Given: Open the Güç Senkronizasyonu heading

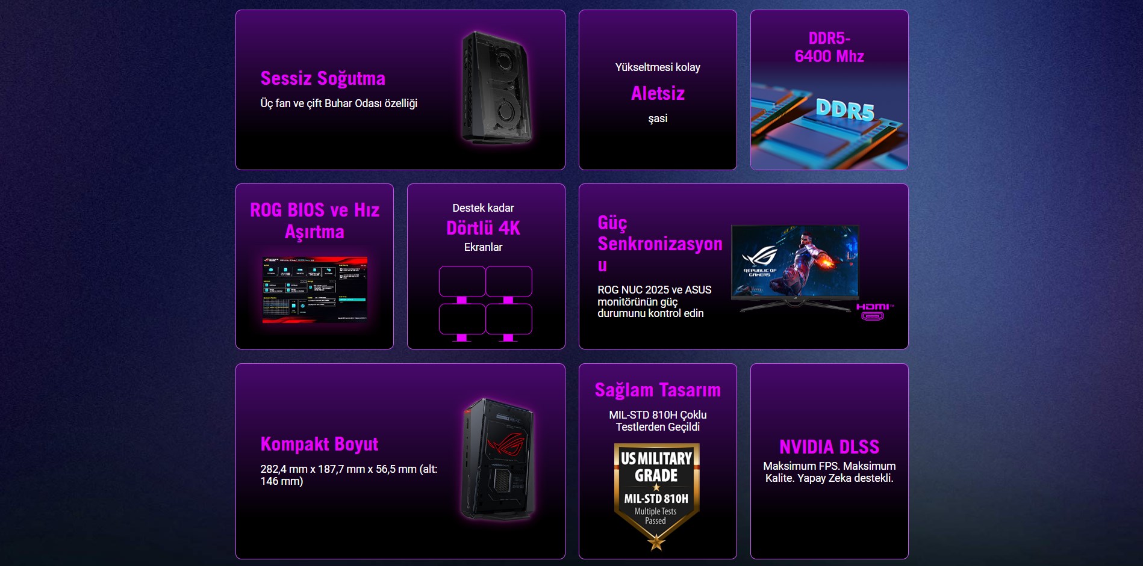Looking at the screenshot, I should pyautogui.click(x=659, y=244).
